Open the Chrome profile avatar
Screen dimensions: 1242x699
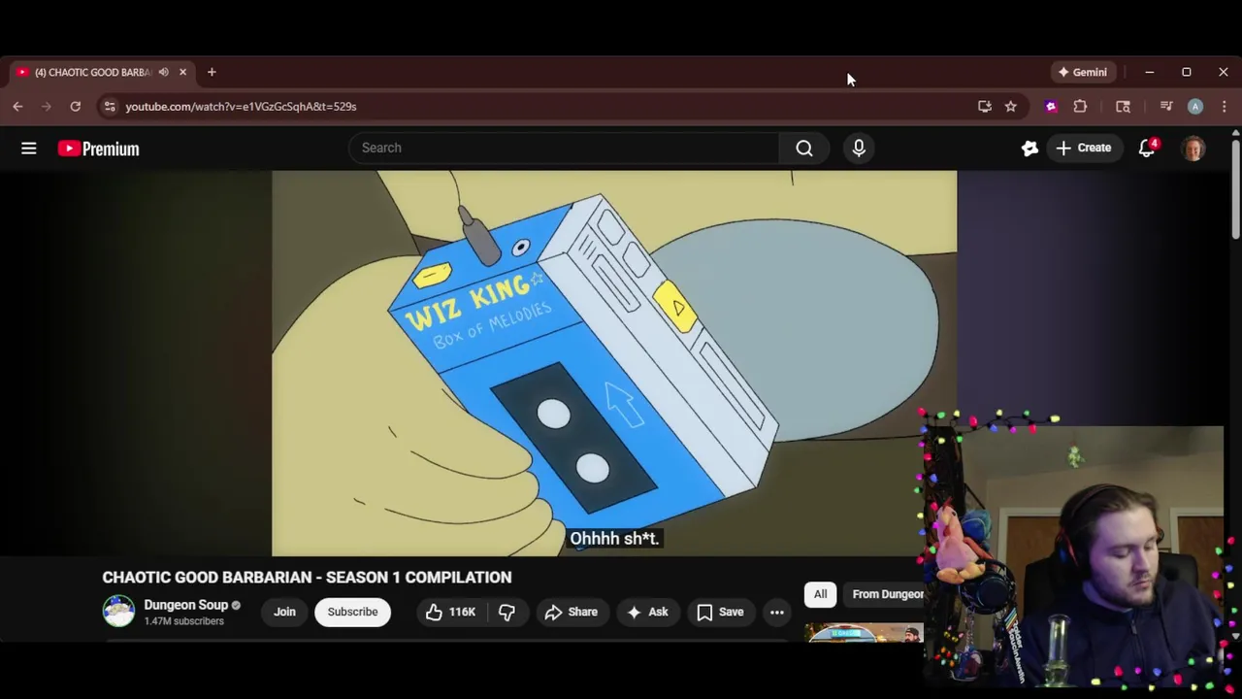1195,107
